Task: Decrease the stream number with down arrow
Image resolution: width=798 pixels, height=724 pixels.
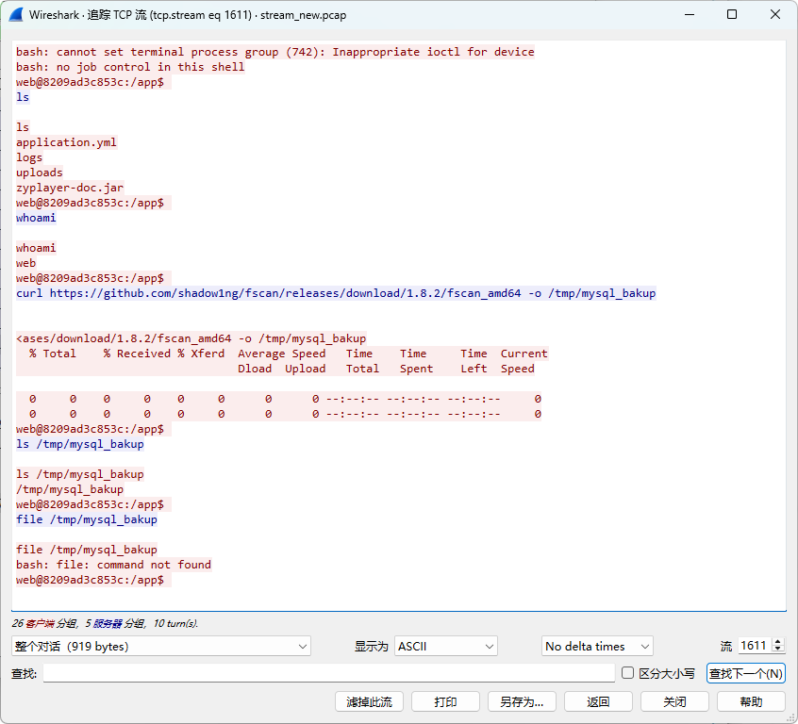Action: click(x=777, y=650)
